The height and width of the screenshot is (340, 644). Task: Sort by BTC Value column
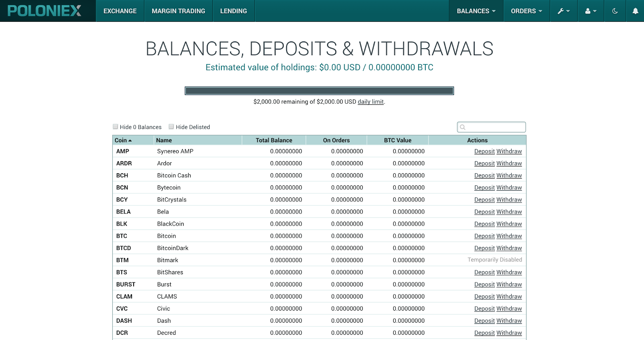click(398, 140)
